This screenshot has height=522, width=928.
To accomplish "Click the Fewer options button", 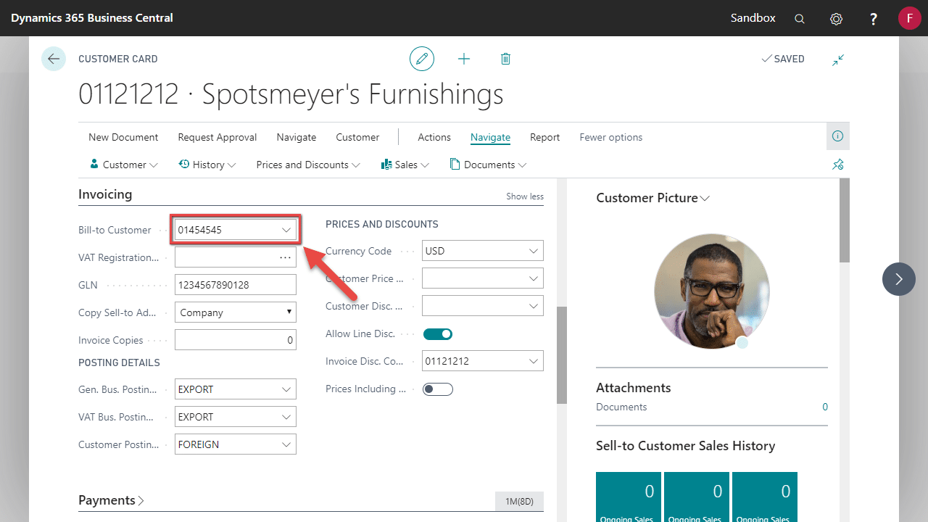I will pyautogui.click(x=610, y=137).
